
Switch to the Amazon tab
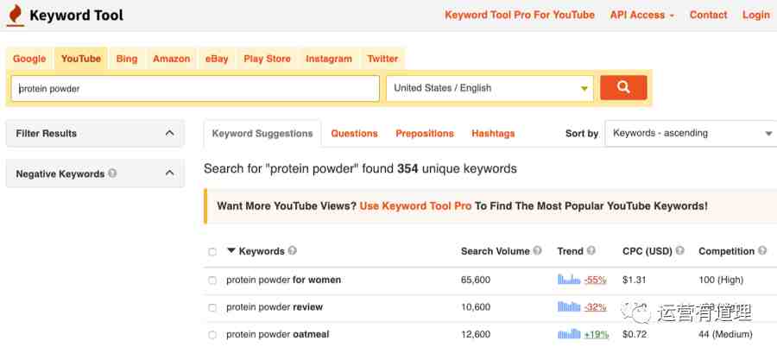tap(172, 59)
